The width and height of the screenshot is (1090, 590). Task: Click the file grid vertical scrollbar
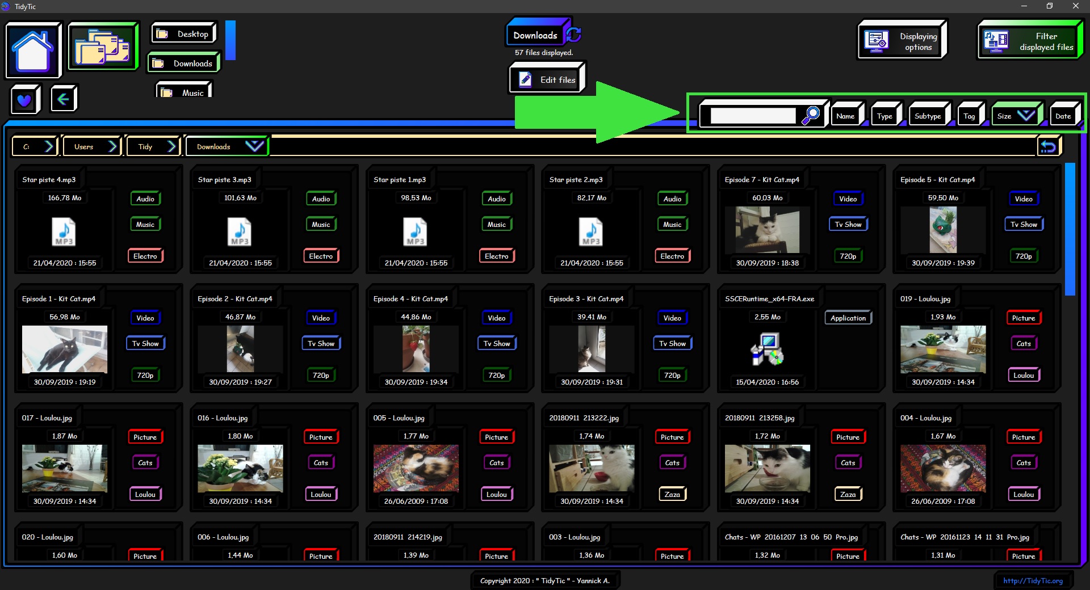(1070, 229)
